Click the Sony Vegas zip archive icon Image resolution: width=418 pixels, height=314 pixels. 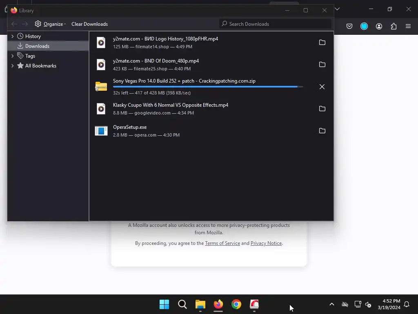101,87
